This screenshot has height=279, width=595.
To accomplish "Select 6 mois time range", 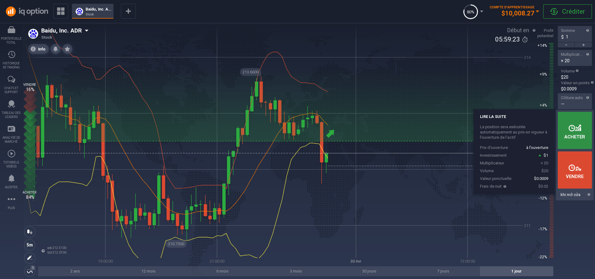I will pyautogui.click(x=222, y=271).
